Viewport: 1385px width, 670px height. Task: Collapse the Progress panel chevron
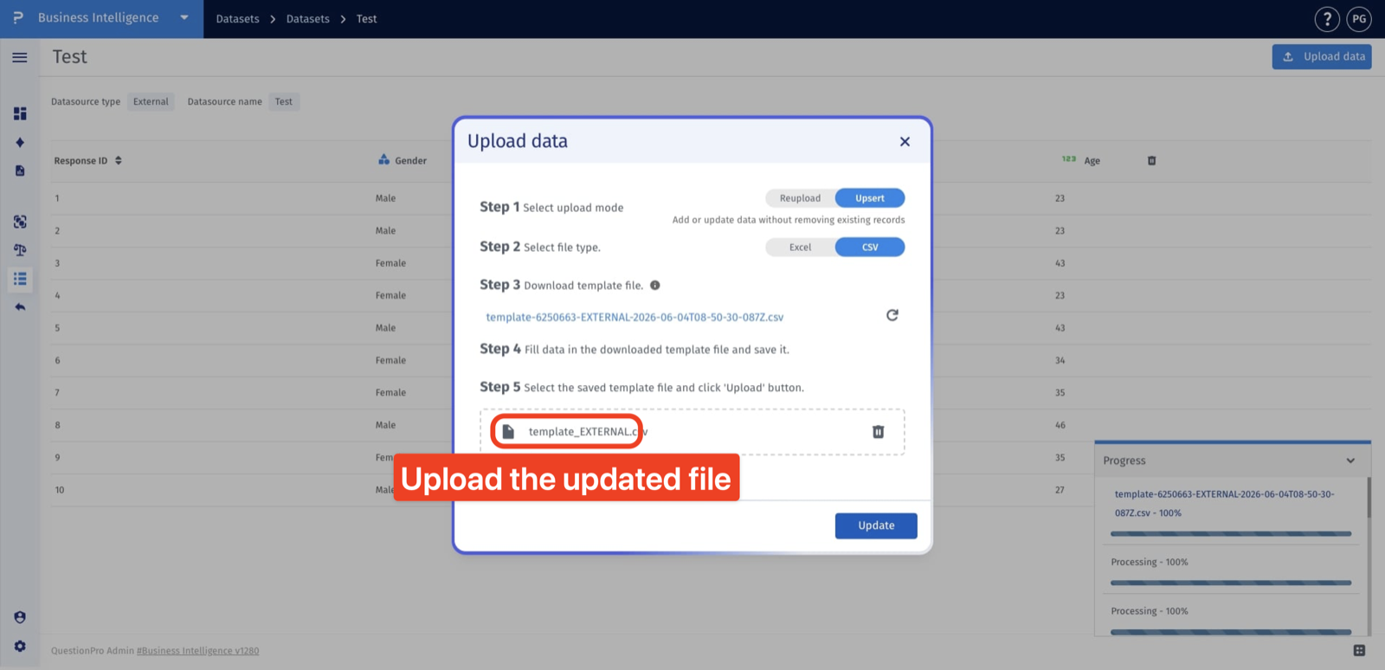coord(1350,461)
